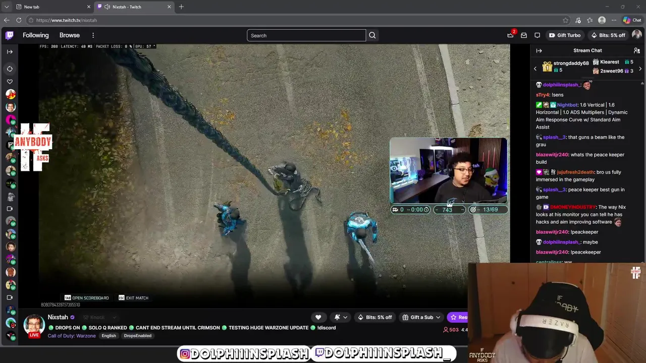The height and width of the screenshot is (363, 646).
Task: Open Copilot Chat button
Action: [x=632, y=20]
